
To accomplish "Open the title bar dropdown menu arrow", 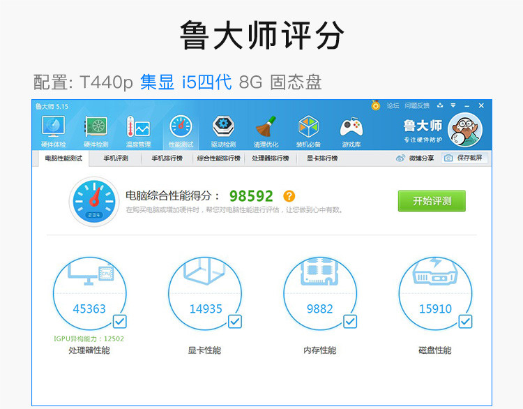I will coord(453,105).
